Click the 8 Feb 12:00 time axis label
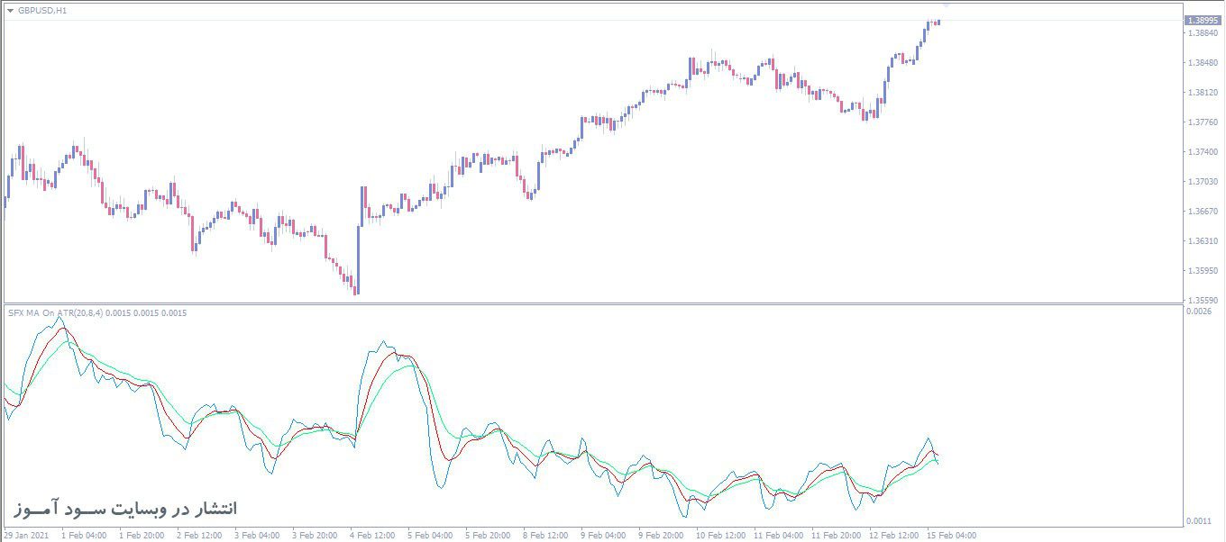Screen dimensions: 1226x542 [x=545, y=536]
